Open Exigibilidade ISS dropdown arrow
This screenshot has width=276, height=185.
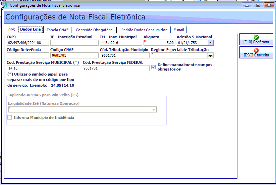[154, 109]
